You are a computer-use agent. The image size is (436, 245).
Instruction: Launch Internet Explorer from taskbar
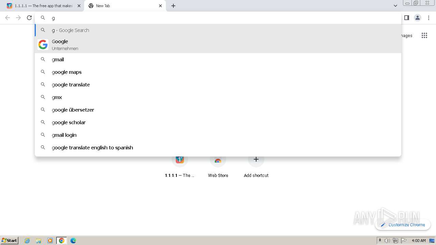[27, 241]
